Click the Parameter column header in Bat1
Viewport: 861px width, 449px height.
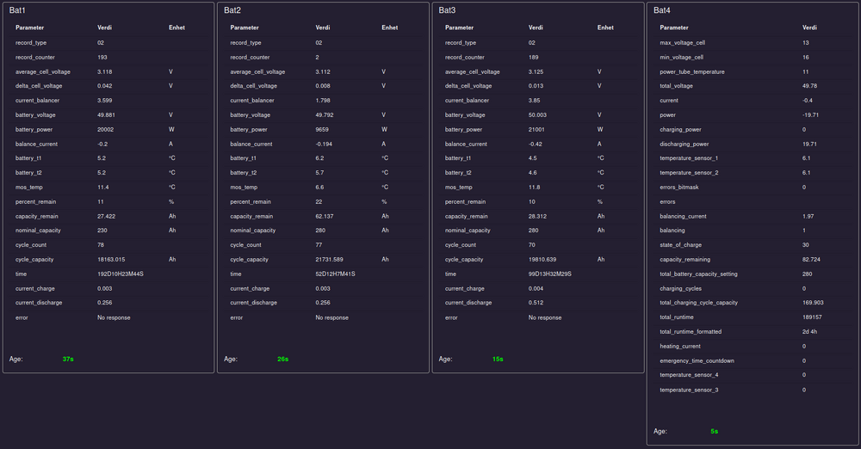[30, 28]
